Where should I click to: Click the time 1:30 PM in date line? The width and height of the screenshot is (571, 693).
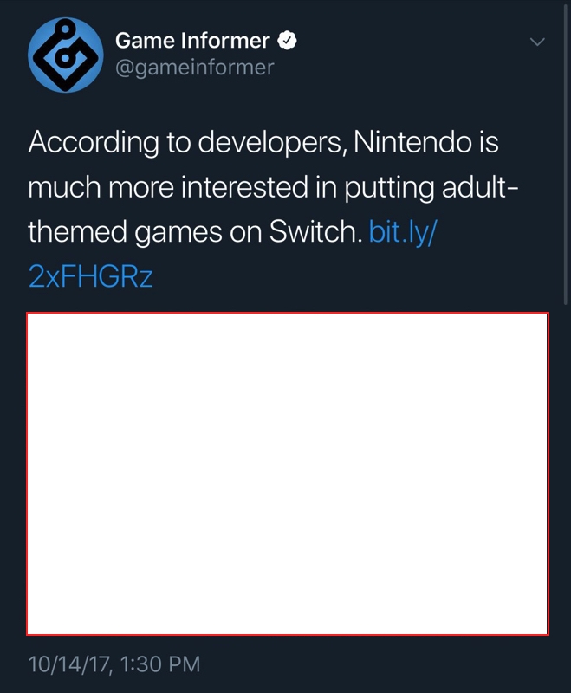click(160, 664)
